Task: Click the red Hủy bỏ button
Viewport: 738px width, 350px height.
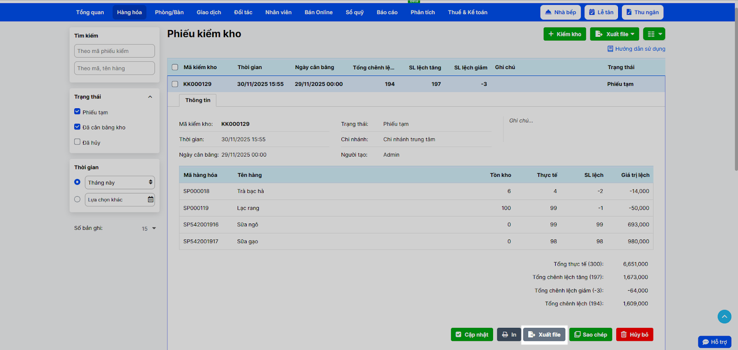Action: (x=635, y=335)
